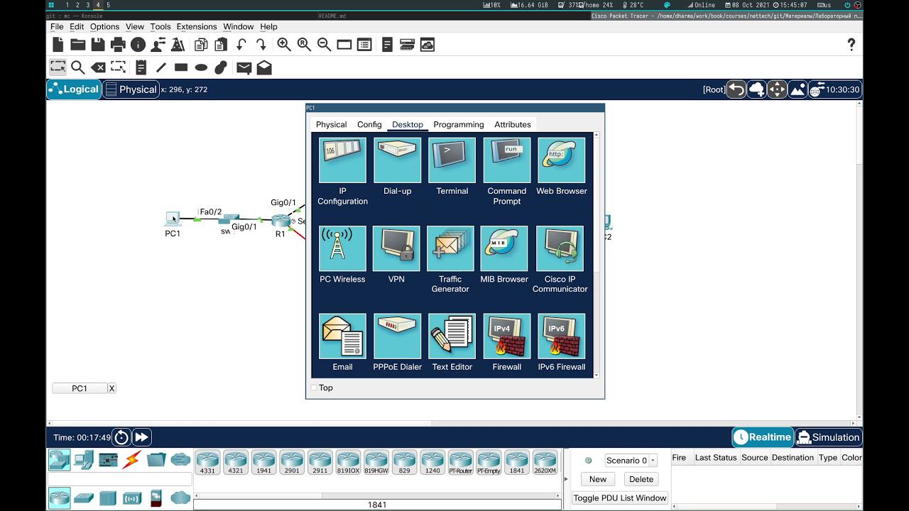Pick the 4331 router device
This screenshot has height=511, width=909.
coord(207,462)
